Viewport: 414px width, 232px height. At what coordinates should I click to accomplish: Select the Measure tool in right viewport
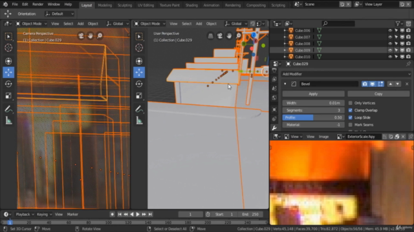click(x=139, y=121)
